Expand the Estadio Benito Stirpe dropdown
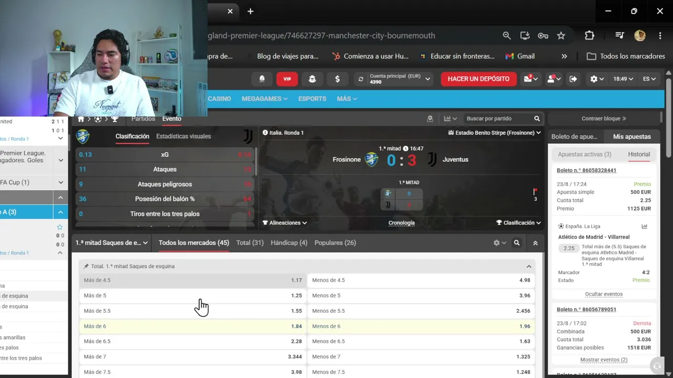This screenshot has height=378, width=673. 495,133
